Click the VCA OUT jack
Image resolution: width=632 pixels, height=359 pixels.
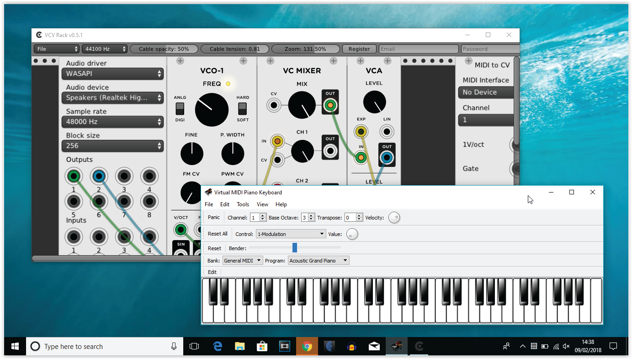(387, 158)
